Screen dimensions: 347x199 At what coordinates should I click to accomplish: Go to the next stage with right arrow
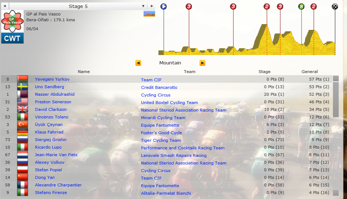click(151, 6)
